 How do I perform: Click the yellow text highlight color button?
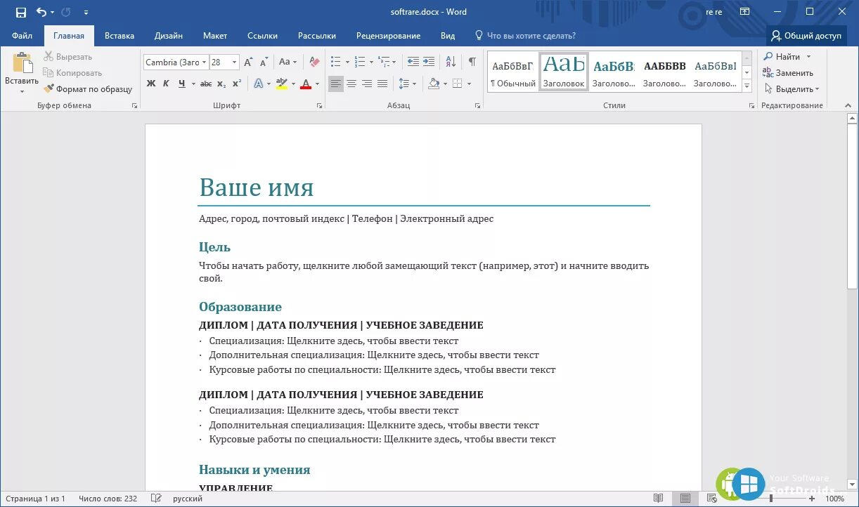pos(281,84)
